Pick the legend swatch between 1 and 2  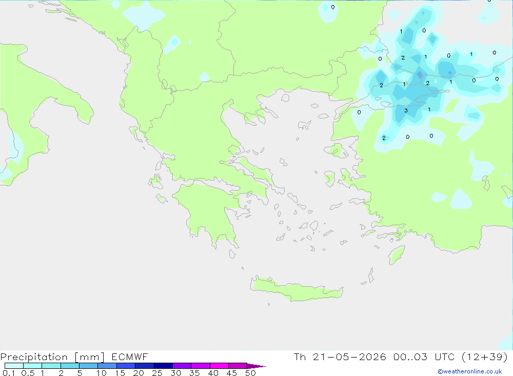point(51,366)
